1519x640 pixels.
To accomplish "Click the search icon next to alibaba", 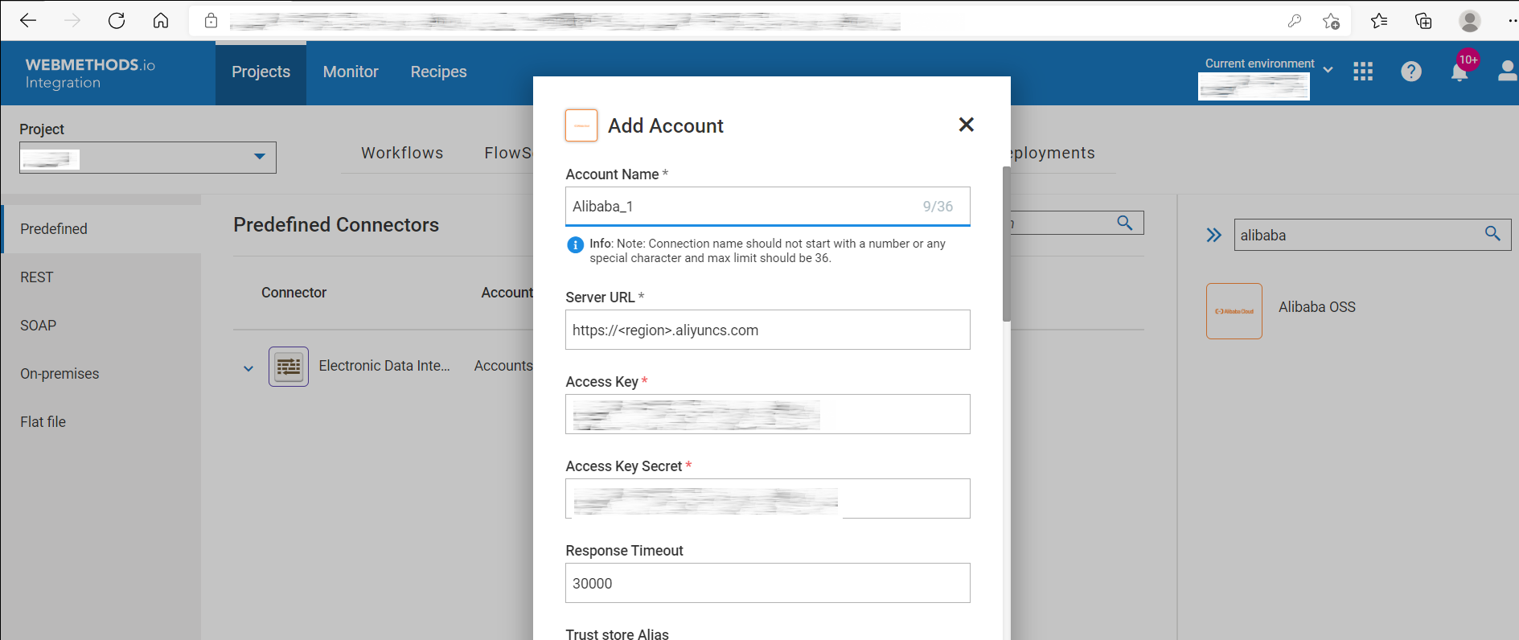I will [x=1492, y=234].
